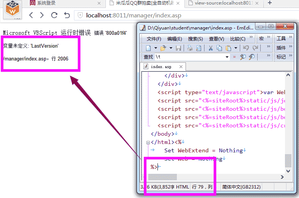Screen dimensions: 299x198
Task: Click the 插件 toolbar label
Action: coord(281,48)
